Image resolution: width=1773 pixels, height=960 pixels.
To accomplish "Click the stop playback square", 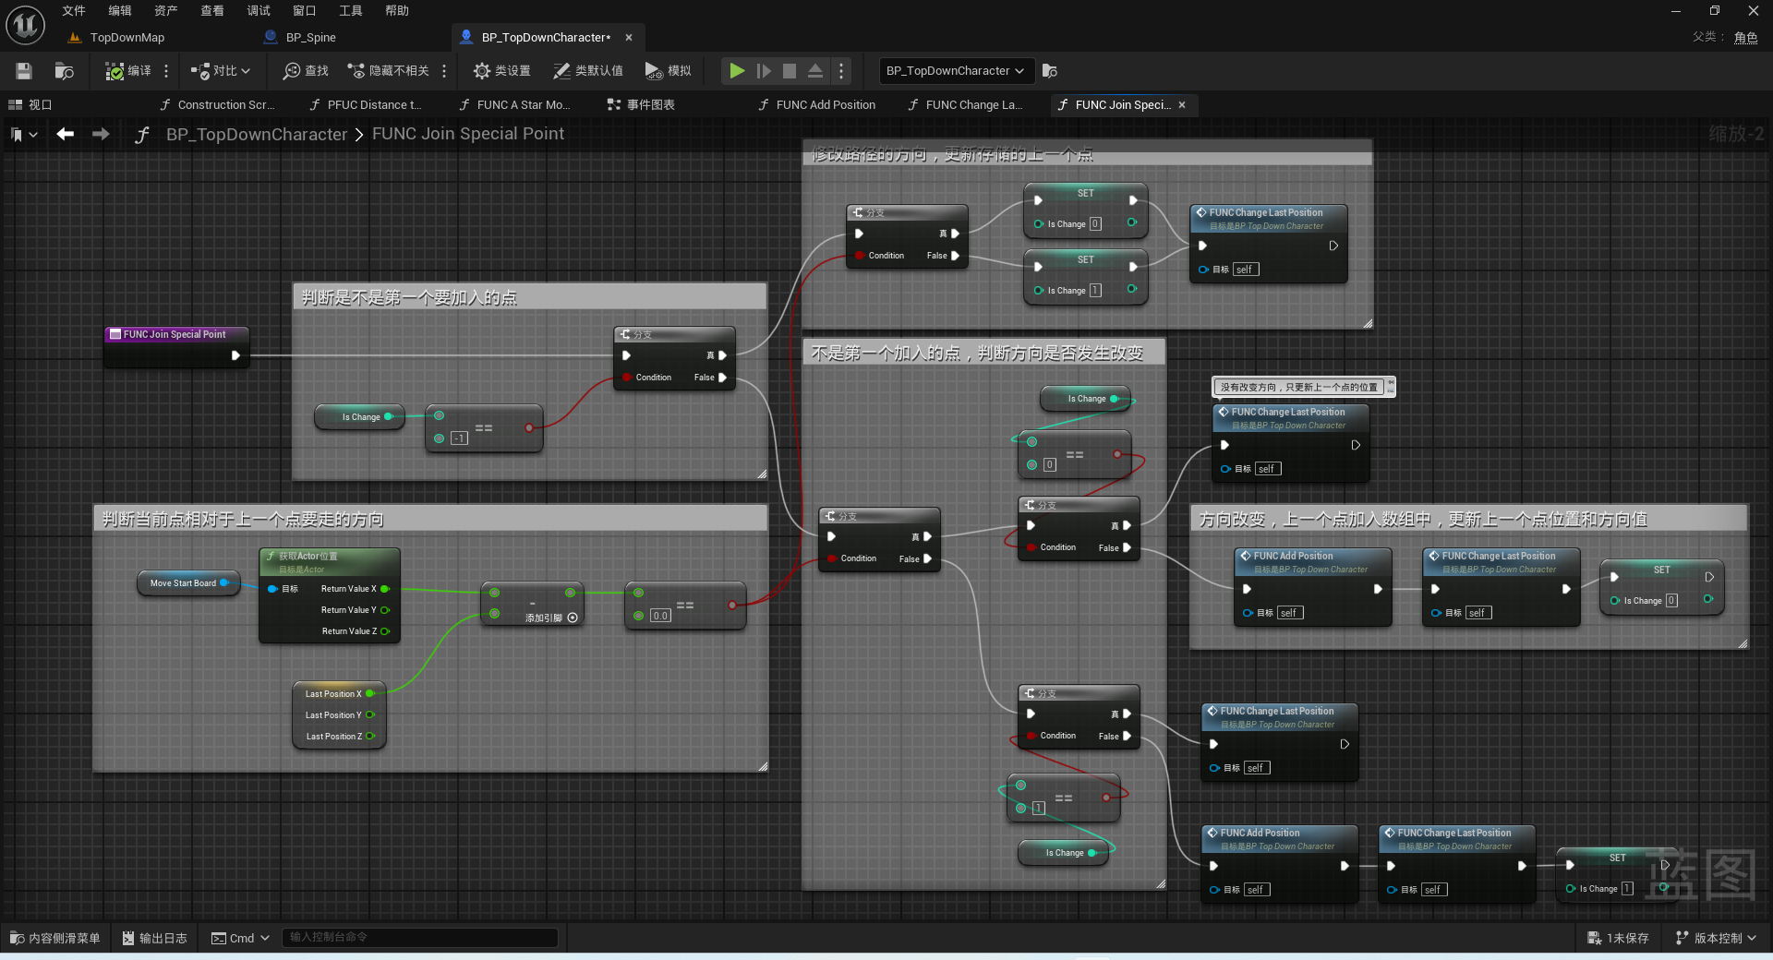I will pyautogui.click(x=790, y=71).
